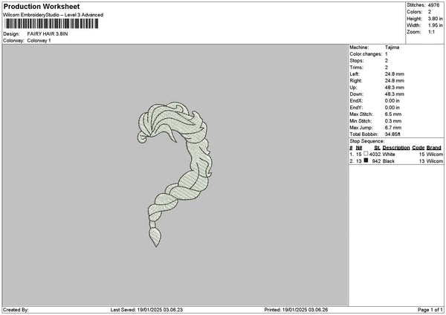Click the 'Colors:' label
The height and width of the screenshot is (315, 446).
(x=415, y=12)
